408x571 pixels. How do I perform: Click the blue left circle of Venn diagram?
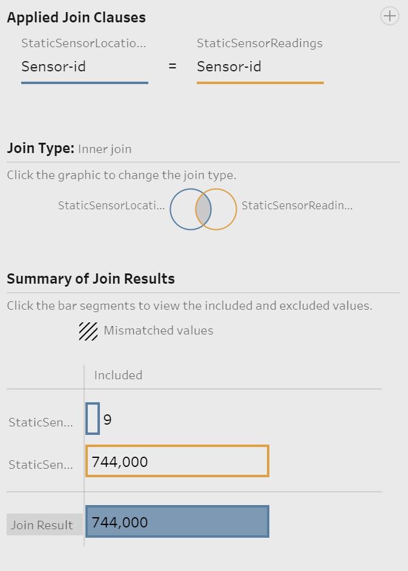tap(182, 209)
